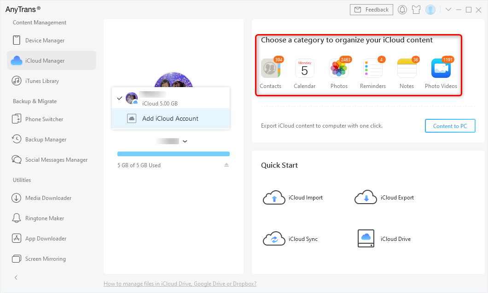Click the notification bell icon

pos(402,10)
